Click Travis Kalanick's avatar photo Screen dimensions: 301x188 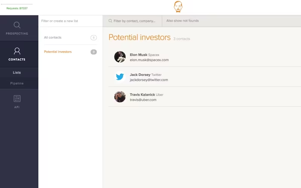tap(120, 97)
